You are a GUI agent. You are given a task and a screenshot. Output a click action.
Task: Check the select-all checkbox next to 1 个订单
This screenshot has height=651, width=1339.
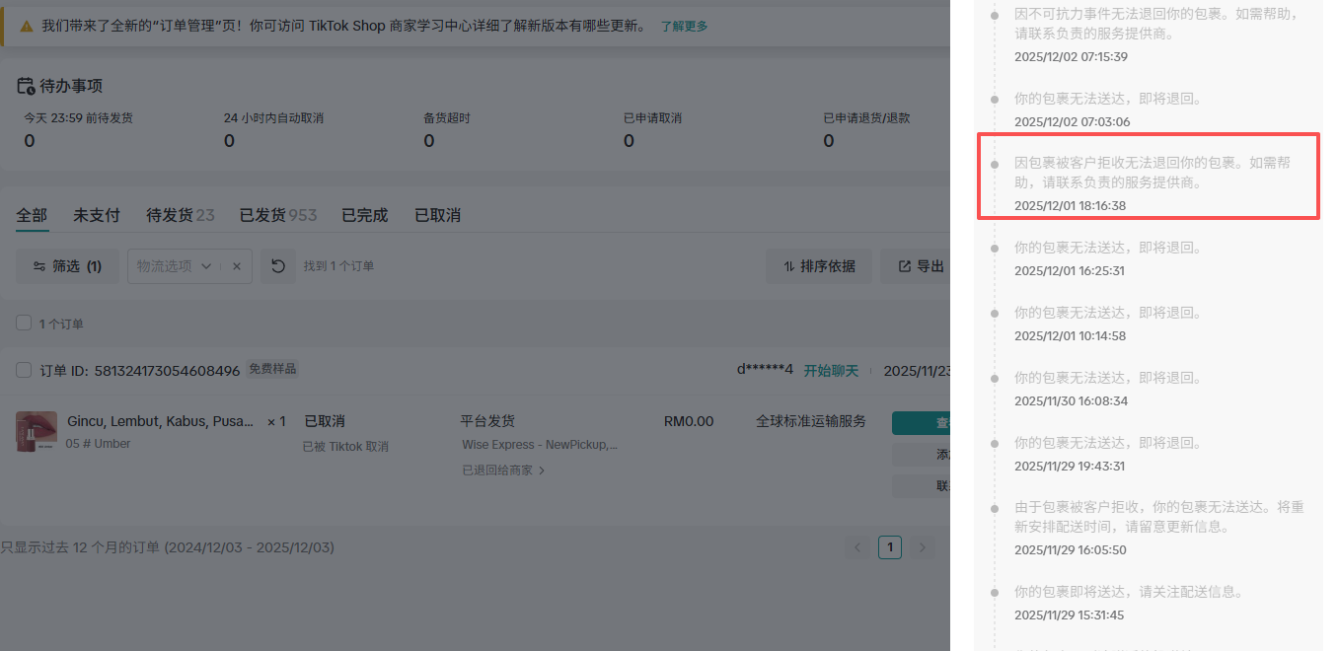pyautogui.click(x=22, y=323)
